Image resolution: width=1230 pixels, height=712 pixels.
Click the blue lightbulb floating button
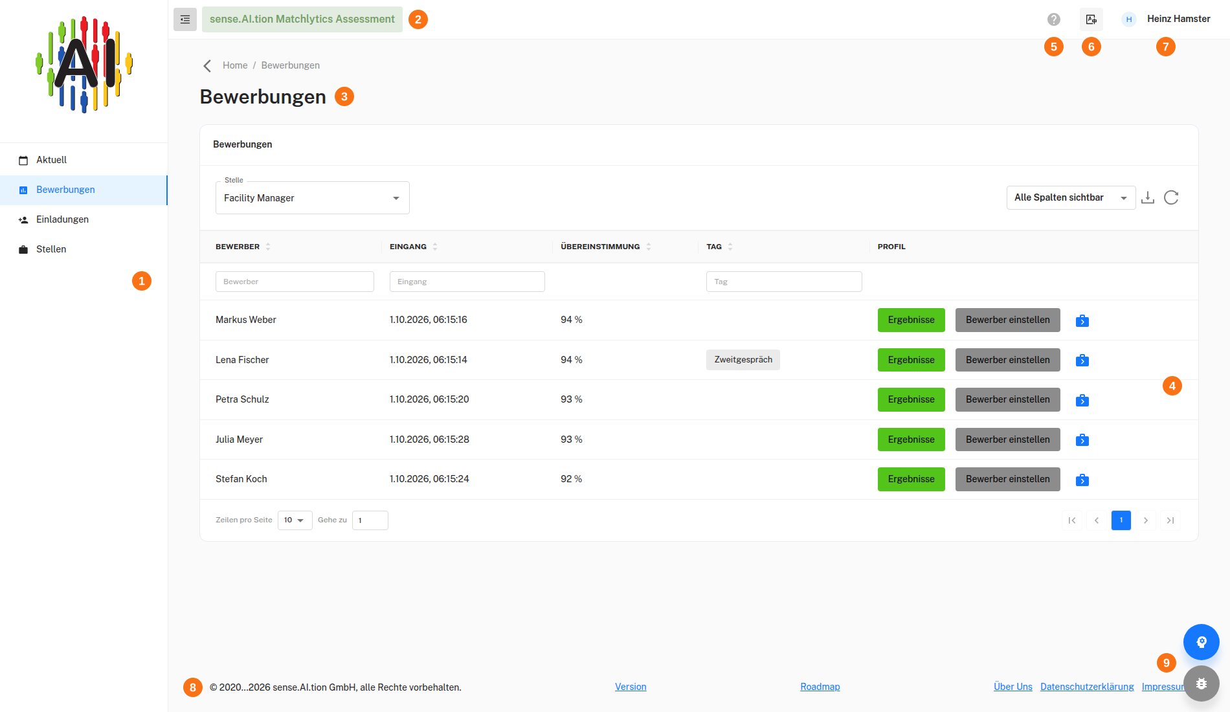[x=1202, y=642]
